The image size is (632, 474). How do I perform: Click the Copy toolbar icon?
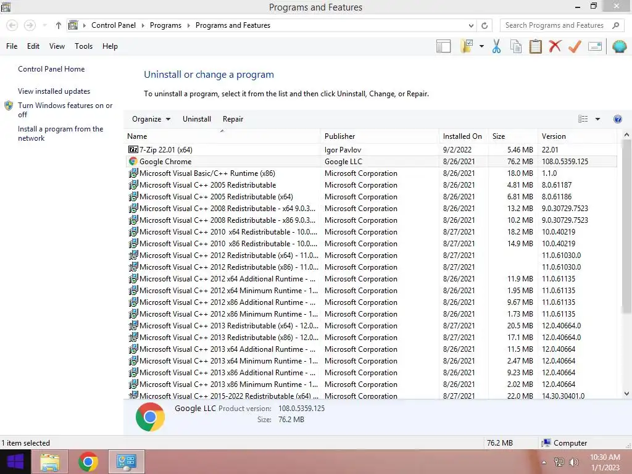(x=516, y=46)
